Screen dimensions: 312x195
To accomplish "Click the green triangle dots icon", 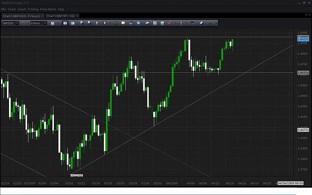I will pyautogui.click(x=210, y=23).
